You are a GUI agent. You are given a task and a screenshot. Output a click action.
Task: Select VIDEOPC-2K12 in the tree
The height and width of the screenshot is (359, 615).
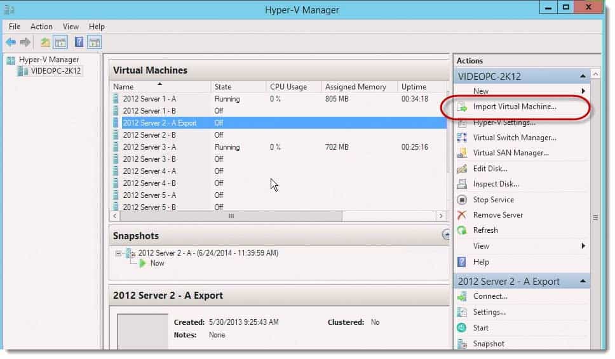point(56,71)
